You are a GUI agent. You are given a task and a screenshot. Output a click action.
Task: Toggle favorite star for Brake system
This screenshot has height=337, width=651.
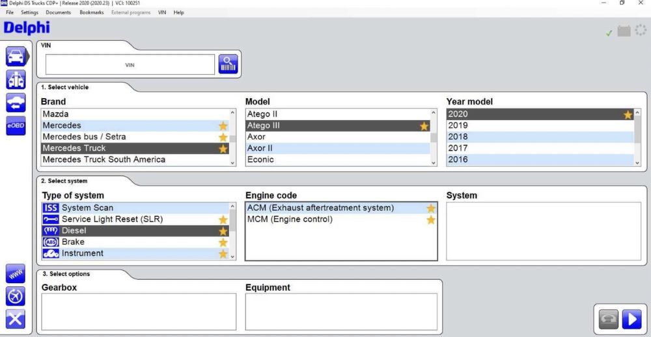[x=223, y=242]
